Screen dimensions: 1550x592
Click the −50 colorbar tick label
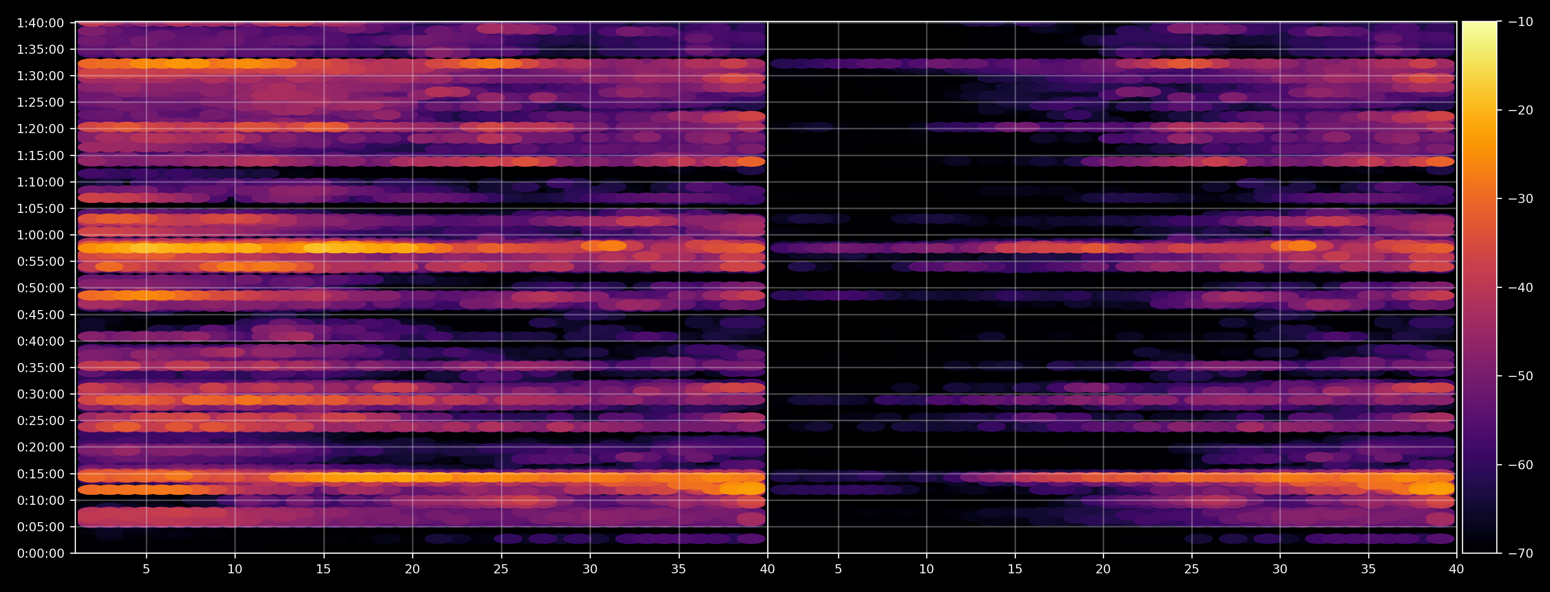[x=1521, y=376]
